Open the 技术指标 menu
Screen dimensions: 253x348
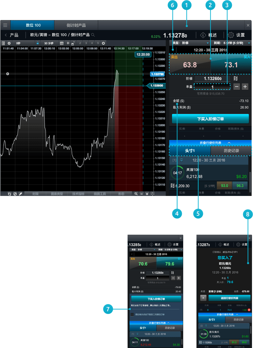[x=78, y=194]
